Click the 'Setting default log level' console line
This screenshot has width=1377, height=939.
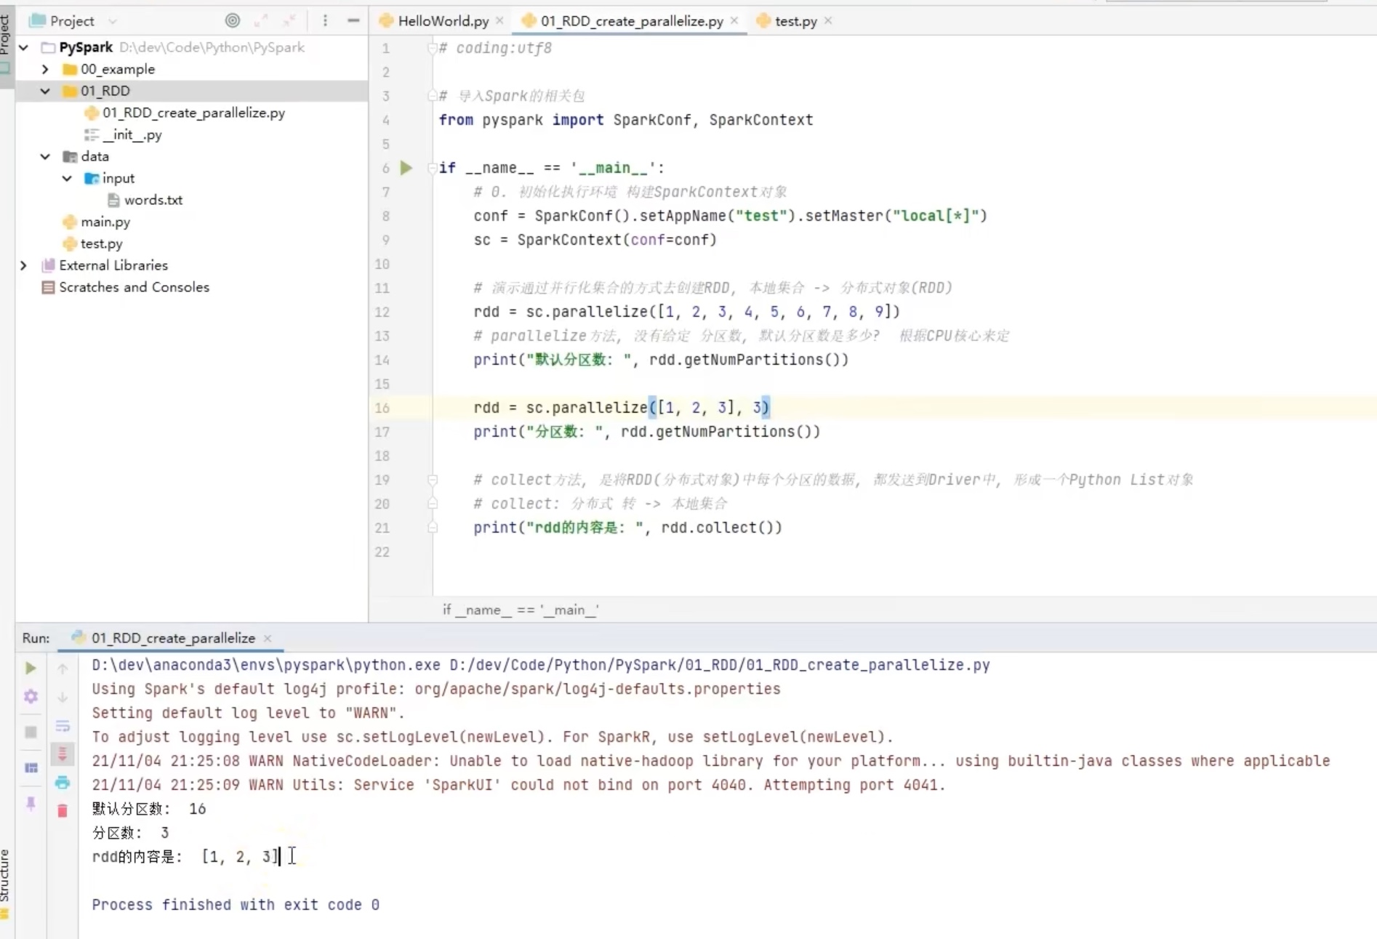pyautogui.click(x=248, y=713)
